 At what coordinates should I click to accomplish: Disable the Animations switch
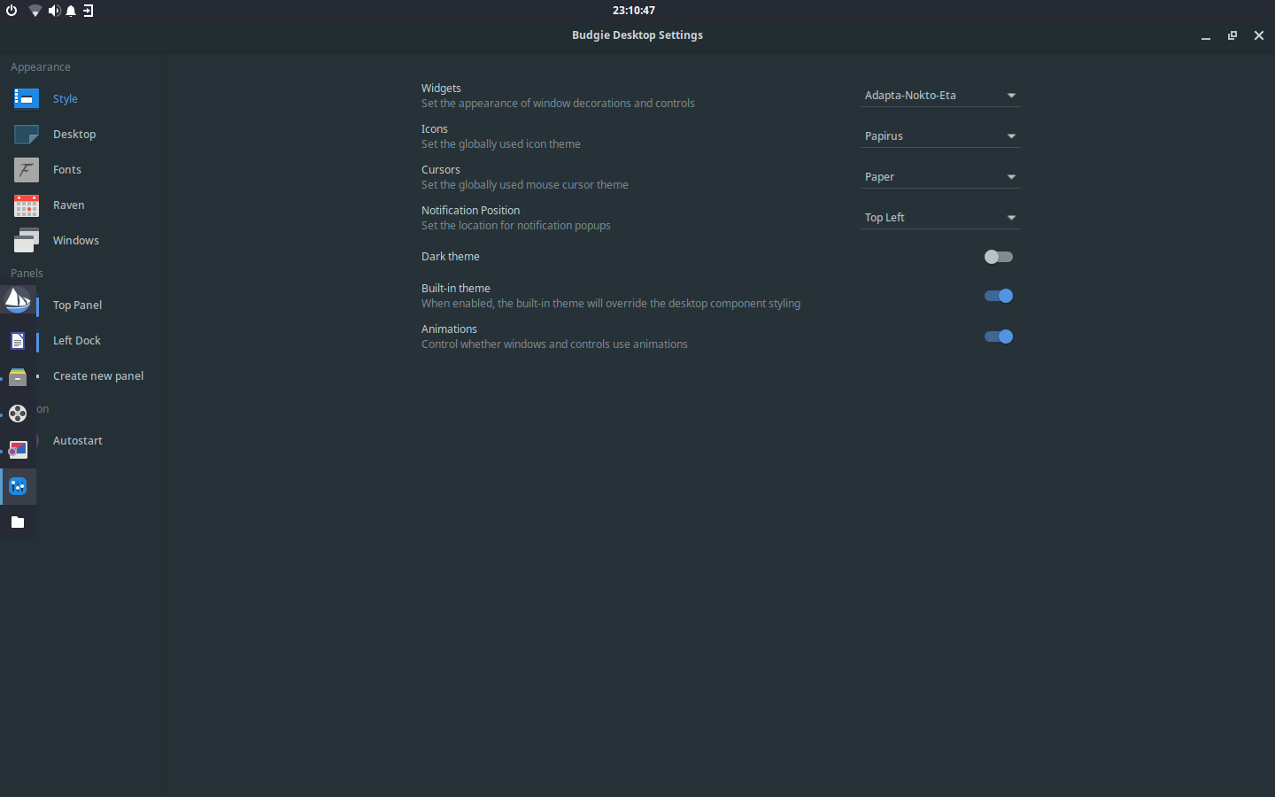click(x=998, y=337)
